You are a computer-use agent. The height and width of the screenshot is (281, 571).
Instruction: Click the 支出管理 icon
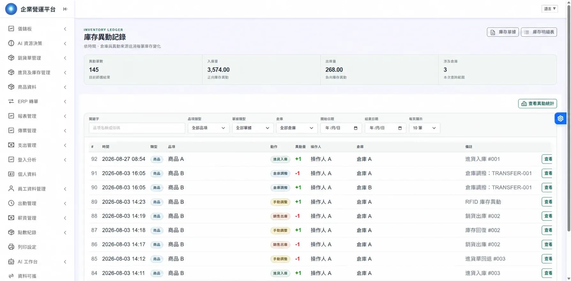[11, 145]
